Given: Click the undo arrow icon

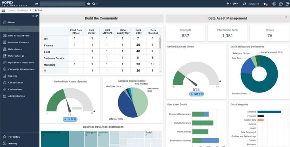Looking at the screenshot, I should [x=228, y=4].
